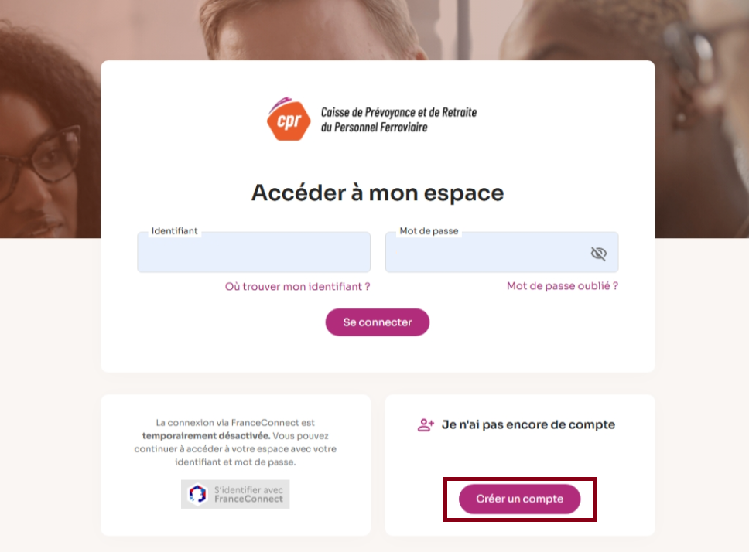Click the FranceConnect deactivation notice paragraph
The width and height of the screenshot is (749, 552).
(x=235, y=442)
